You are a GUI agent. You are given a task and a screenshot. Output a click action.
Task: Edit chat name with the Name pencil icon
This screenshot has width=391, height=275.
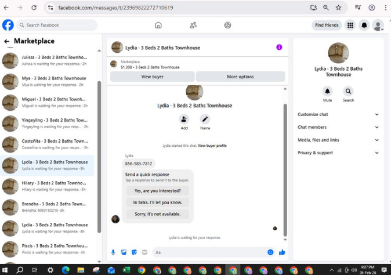205,119
